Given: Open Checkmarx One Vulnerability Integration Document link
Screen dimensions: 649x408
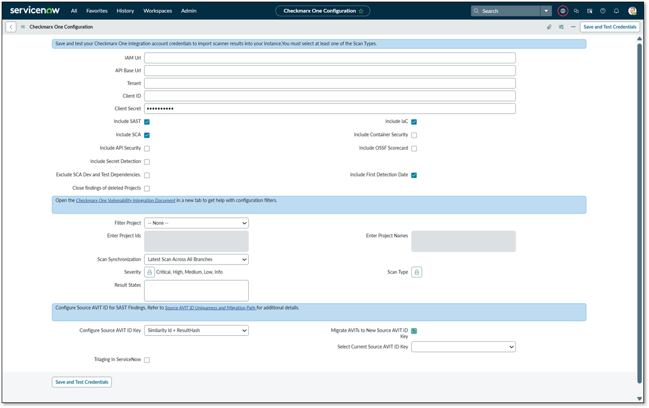Looking at the screenshot, I should tap(125, 201).
